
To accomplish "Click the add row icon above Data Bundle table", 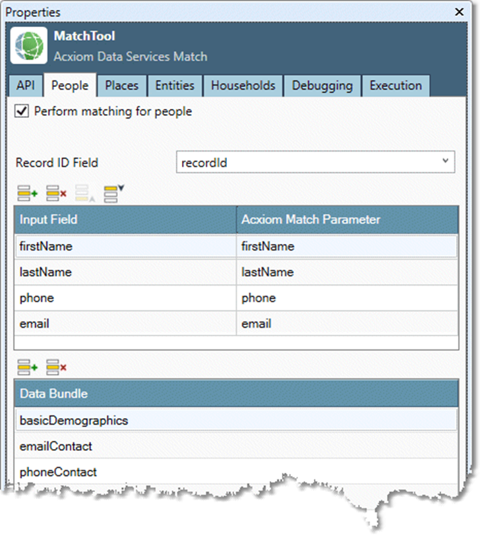I will pos(28,368).
